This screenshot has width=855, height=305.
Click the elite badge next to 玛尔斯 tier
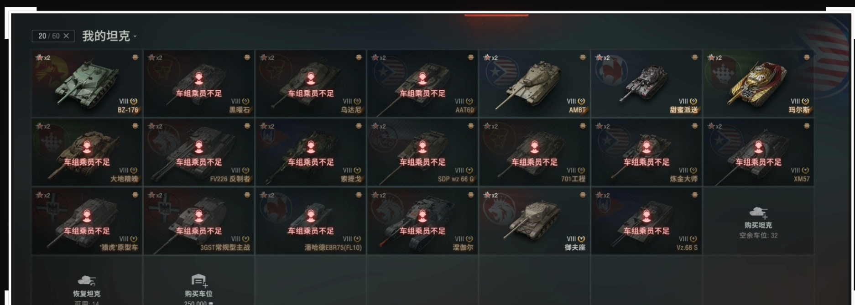tap(805, 101)
